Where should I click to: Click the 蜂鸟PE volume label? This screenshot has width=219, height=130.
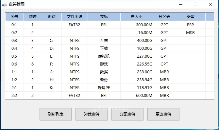coord(104,88)
